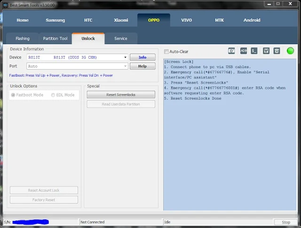Open the Samsung tab

click(x=55, y=20)
